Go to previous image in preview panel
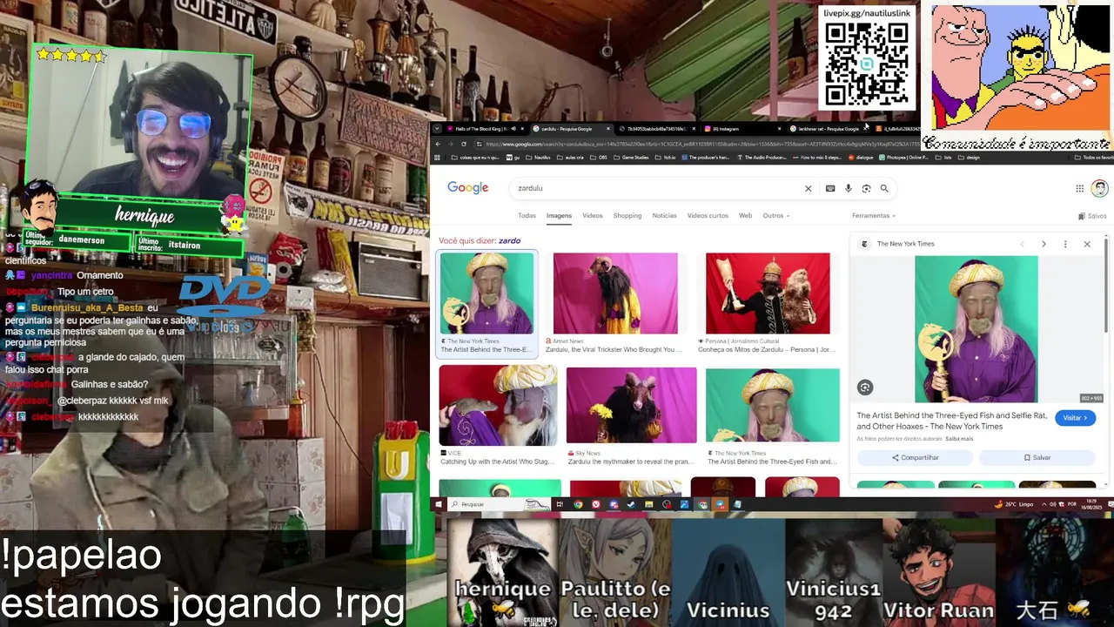Screen dimensions: 1114x627 click(1022, 244)
